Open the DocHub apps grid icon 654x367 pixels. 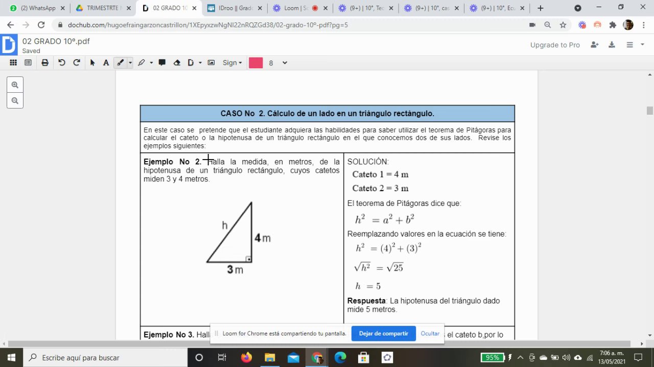click(x=13, y=63)
